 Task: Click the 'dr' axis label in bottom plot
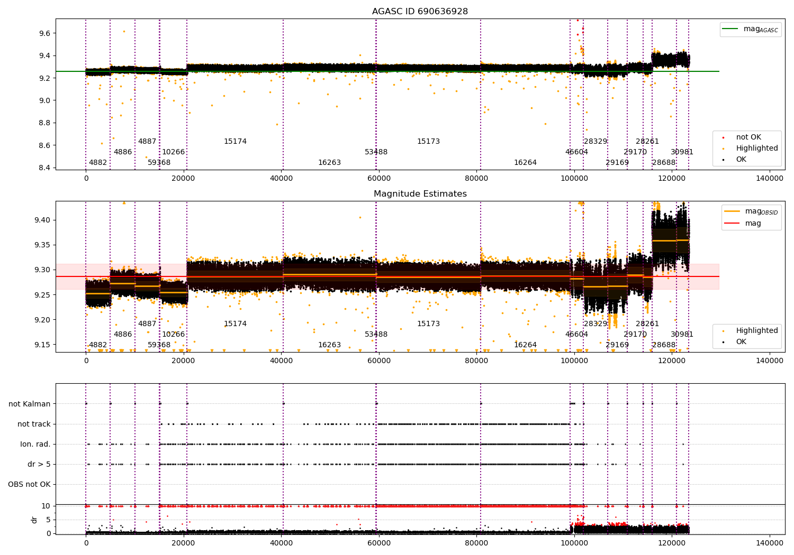pos(34,520)
